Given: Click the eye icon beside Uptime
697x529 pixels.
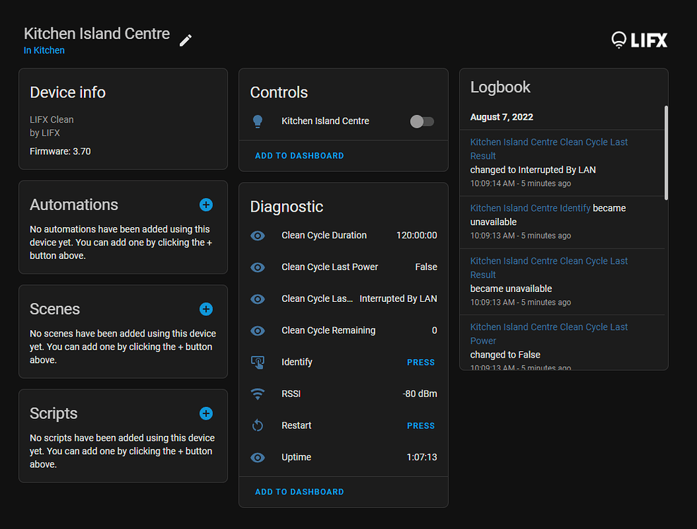Looking at the screenshot, I should pos(258,457).
